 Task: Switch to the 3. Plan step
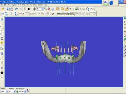coord(90,9)
